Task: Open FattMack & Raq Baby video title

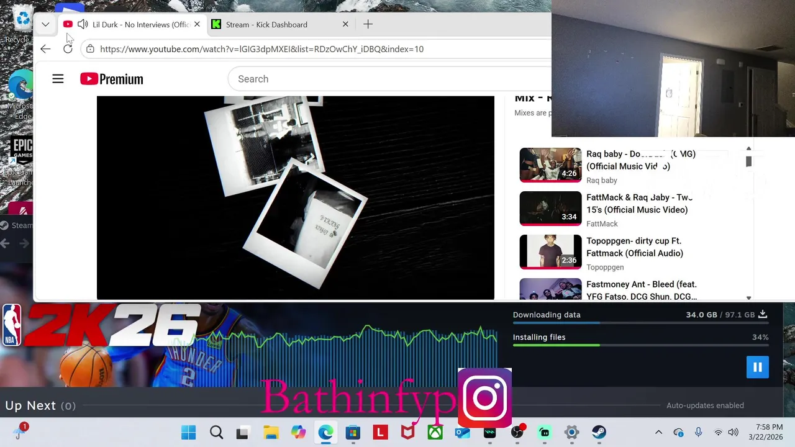Action: tap(639, 204)
